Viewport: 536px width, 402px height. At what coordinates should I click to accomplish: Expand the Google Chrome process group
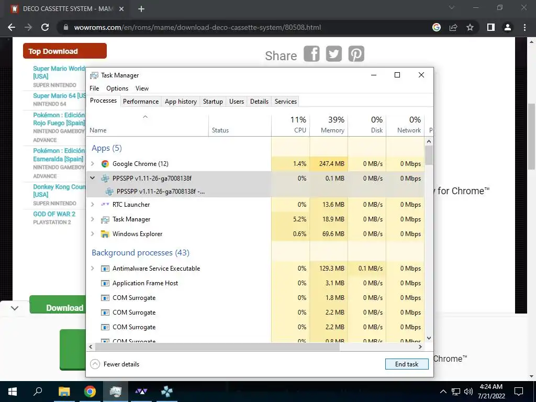[x=92, y=164]
